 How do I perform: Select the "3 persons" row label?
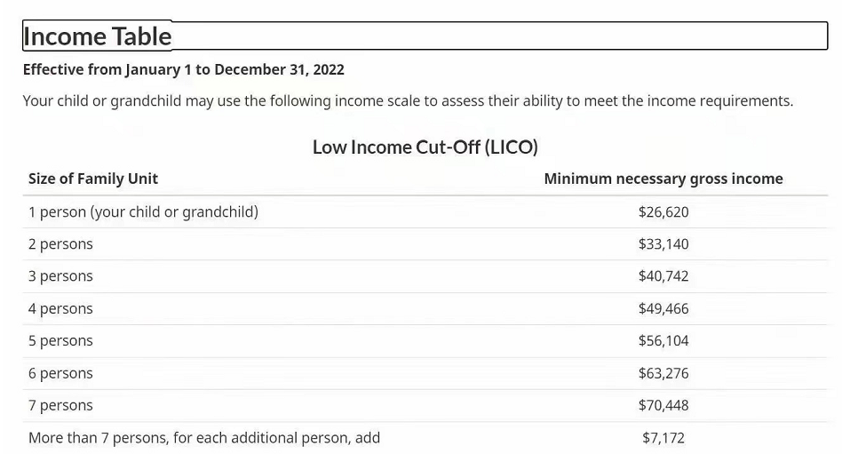60,276
